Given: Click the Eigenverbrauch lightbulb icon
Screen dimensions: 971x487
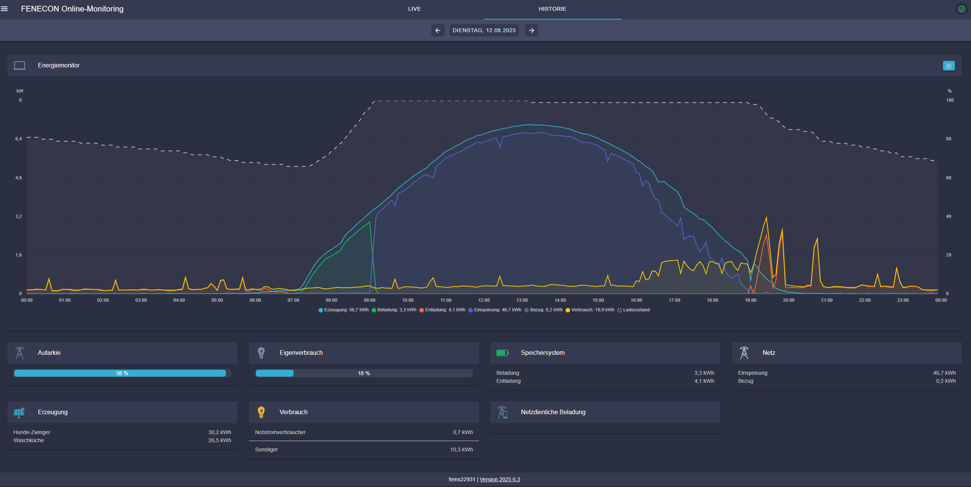Looking at the screenshot, I should (261, 353).
